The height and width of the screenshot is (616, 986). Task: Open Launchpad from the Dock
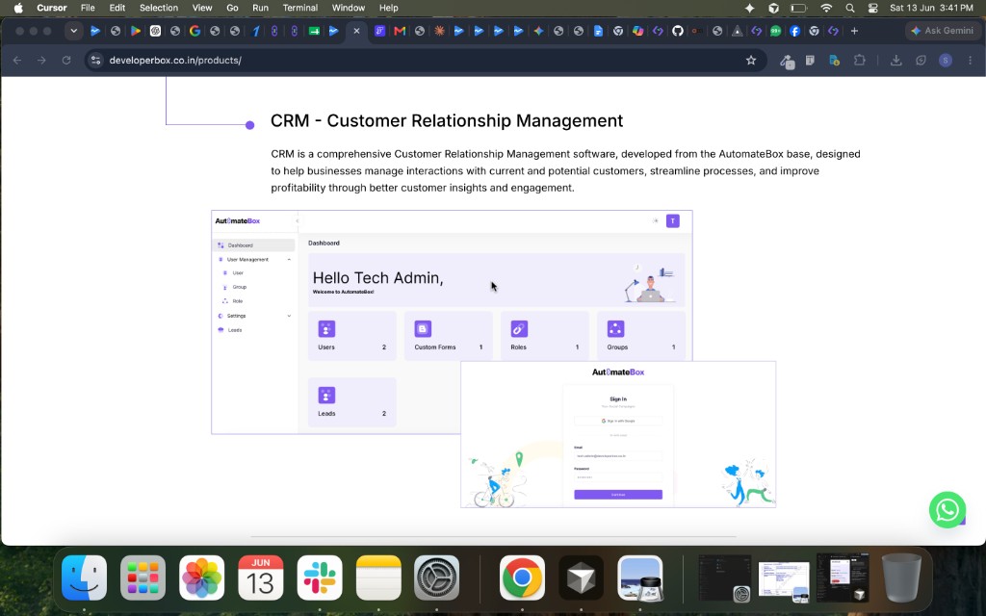coord(143,577)
